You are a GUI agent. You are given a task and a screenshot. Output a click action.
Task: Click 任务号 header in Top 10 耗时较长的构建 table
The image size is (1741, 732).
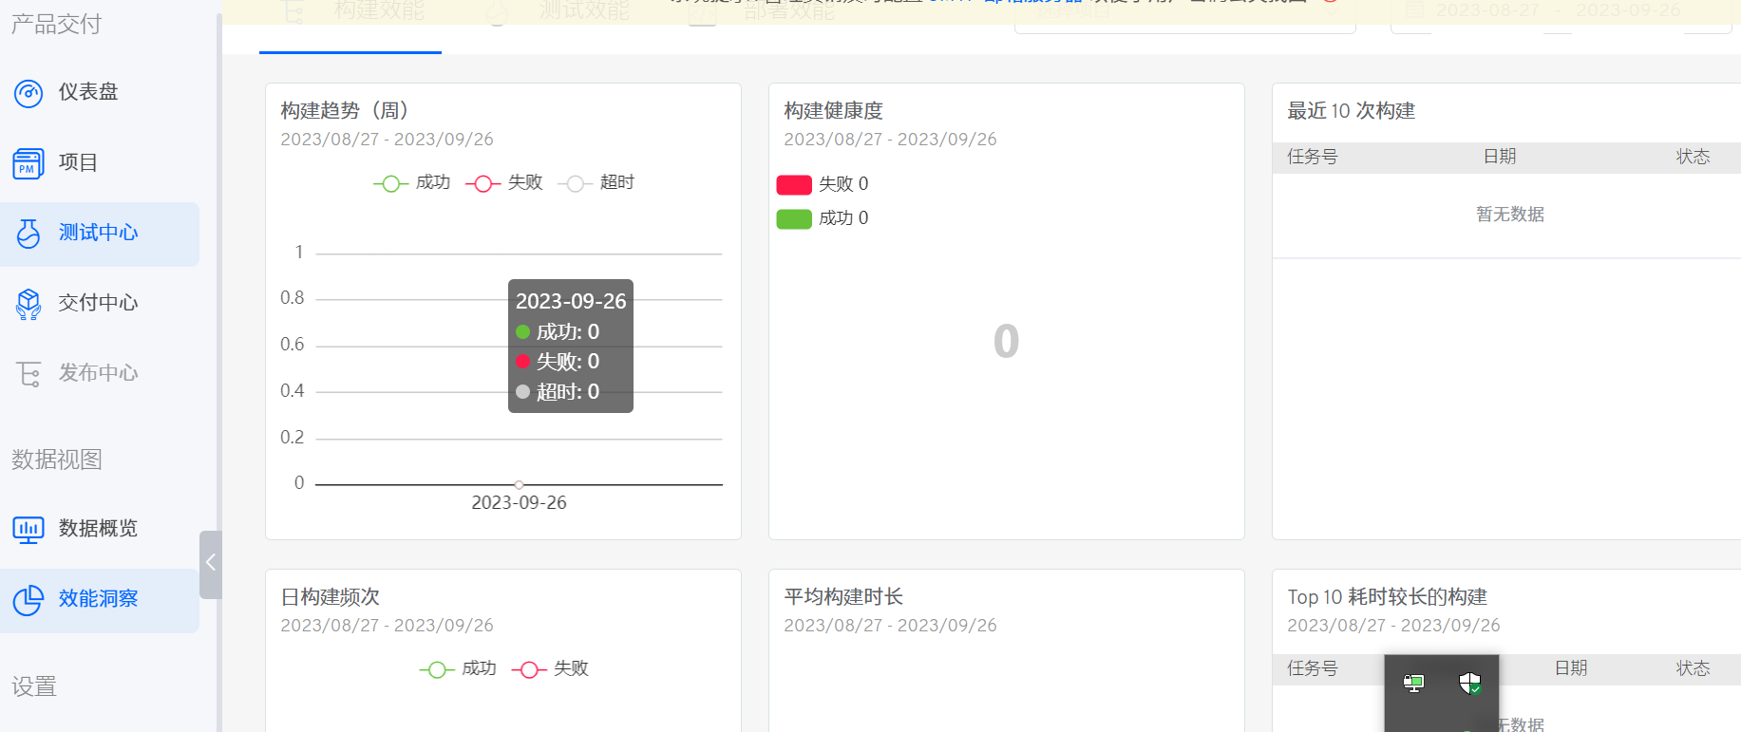pos(1313,668)
